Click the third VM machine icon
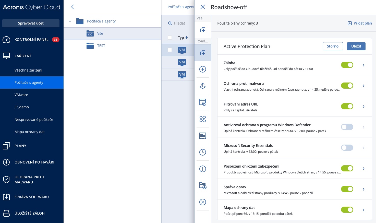 tap(182, 75)
